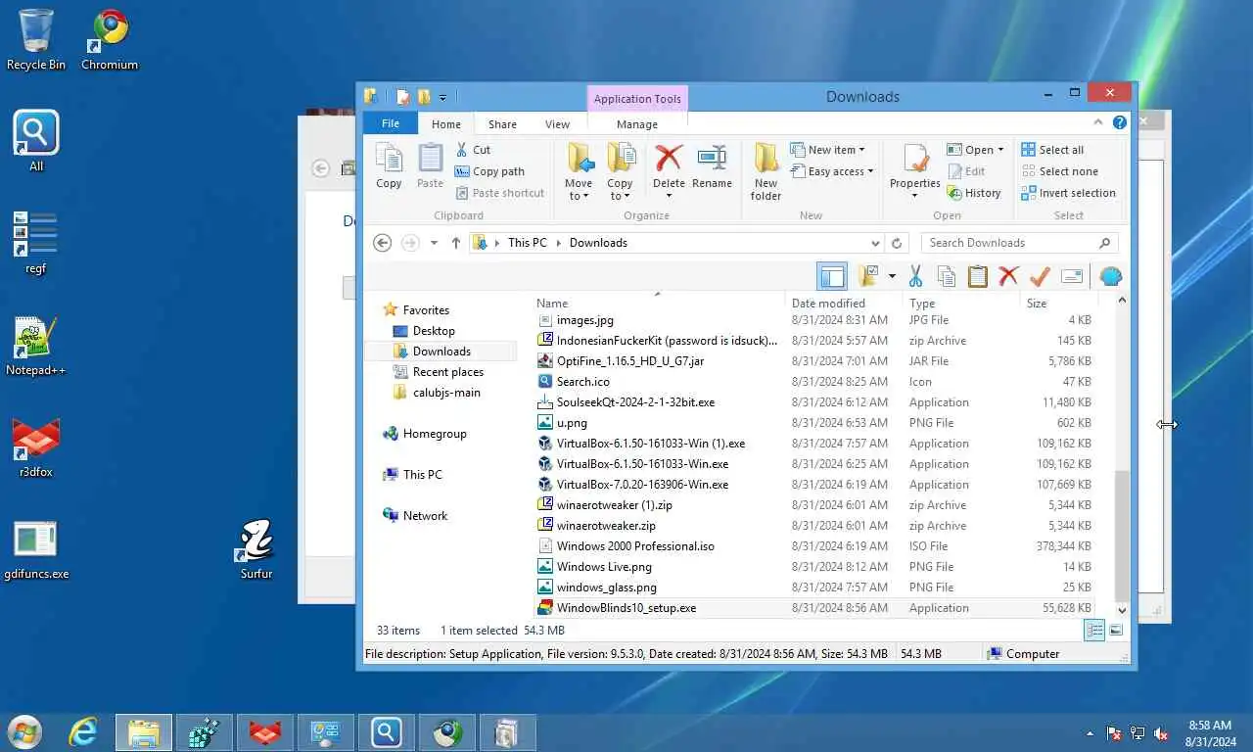
Task: Select OptiFine_1.16.5_HD_U_G7.jar file
Action: click(812, 361)
